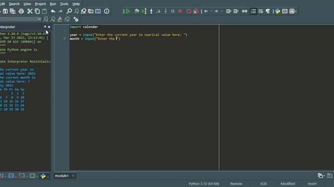Undo the last edit
The image size is (334, 187).
(x=53, y=11)
